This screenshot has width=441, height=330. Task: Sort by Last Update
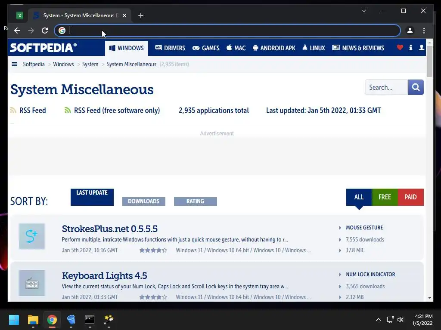coord(92,197)
